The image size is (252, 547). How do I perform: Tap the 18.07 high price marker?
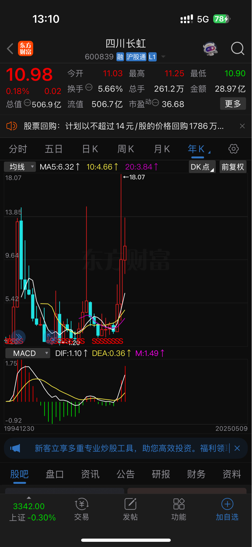[x=134, y=177]
